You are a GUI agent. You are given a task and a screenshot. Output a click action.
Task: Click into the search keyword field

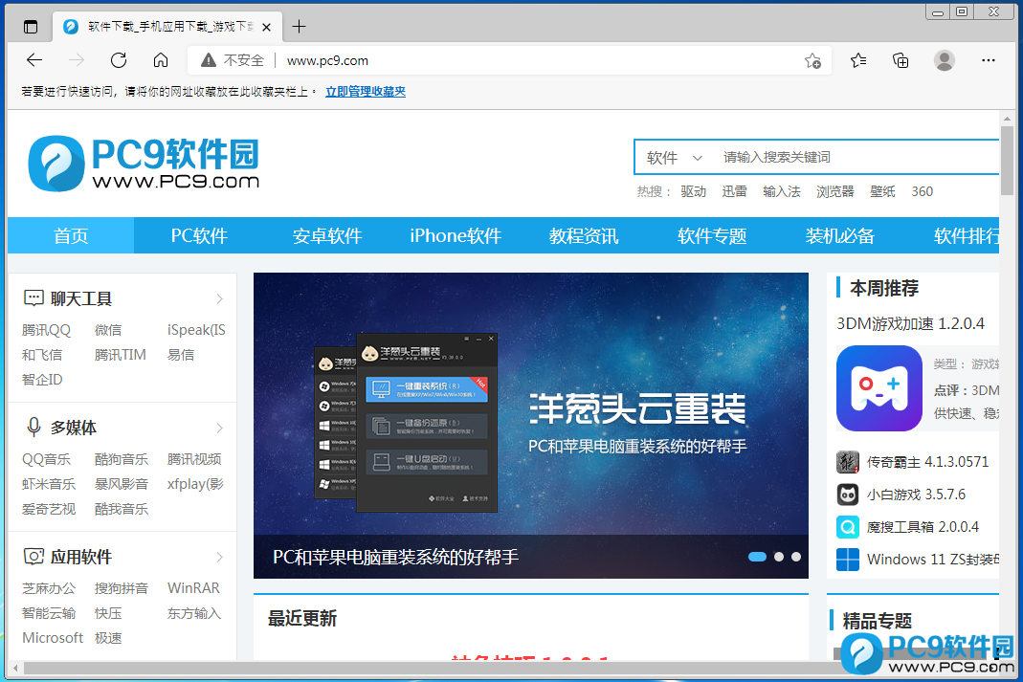[855, 157]
